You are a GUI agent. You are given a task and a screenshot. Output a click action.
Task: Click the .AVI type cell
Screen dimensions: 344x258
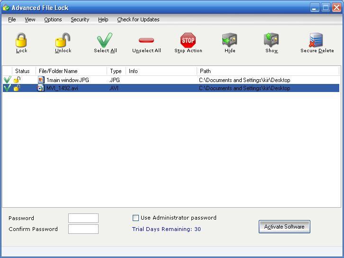(114, 88)
